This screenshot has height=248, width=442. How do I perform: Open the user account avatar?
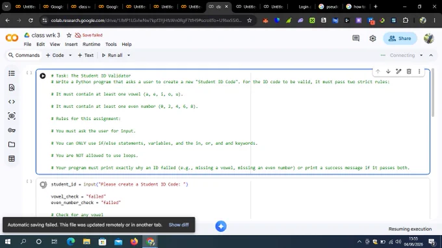click(x=429, y=38)
